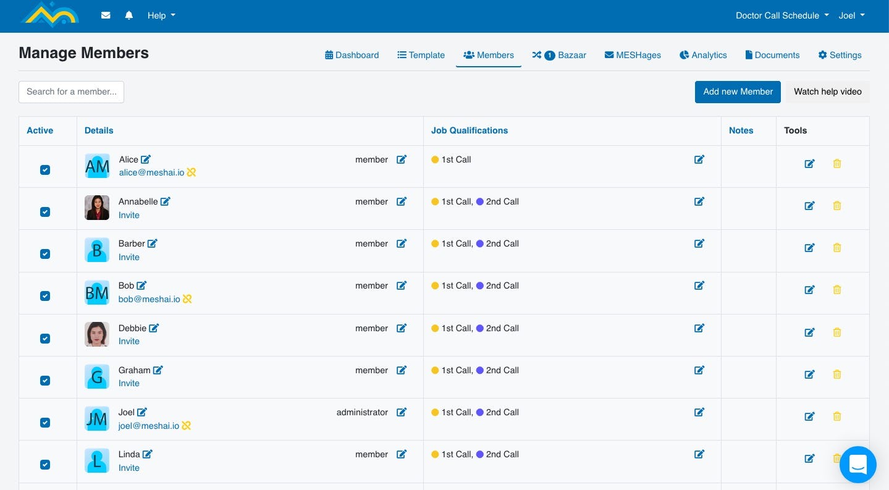Click the Add new Member button

click(737, 91)
